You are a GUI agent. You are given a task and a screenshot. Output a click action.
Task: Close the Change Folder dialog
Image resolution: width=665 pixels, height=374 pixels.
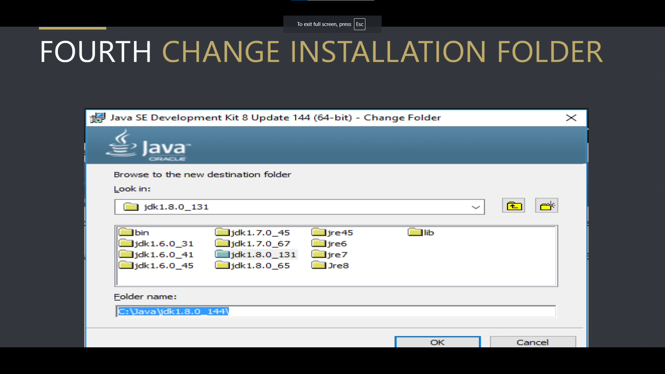click(571, 117)
